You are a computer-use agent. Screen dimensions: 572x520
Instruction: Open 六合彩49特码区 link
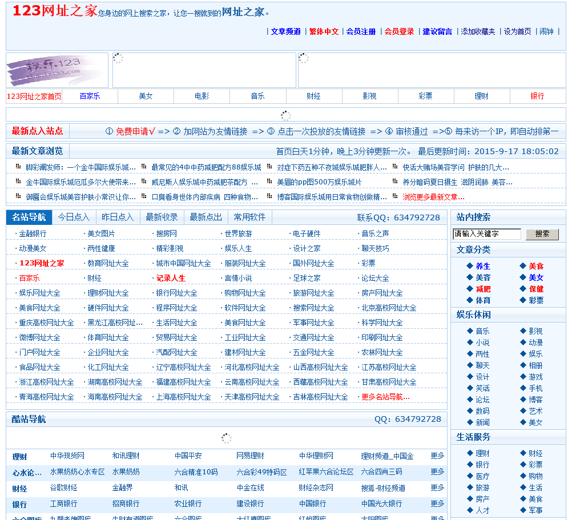pyautogui.click(x=261, y=472)
